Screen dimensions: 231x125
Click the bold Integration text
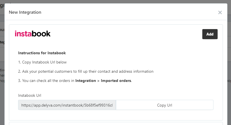pyautogui.click(x=86, y=81)
